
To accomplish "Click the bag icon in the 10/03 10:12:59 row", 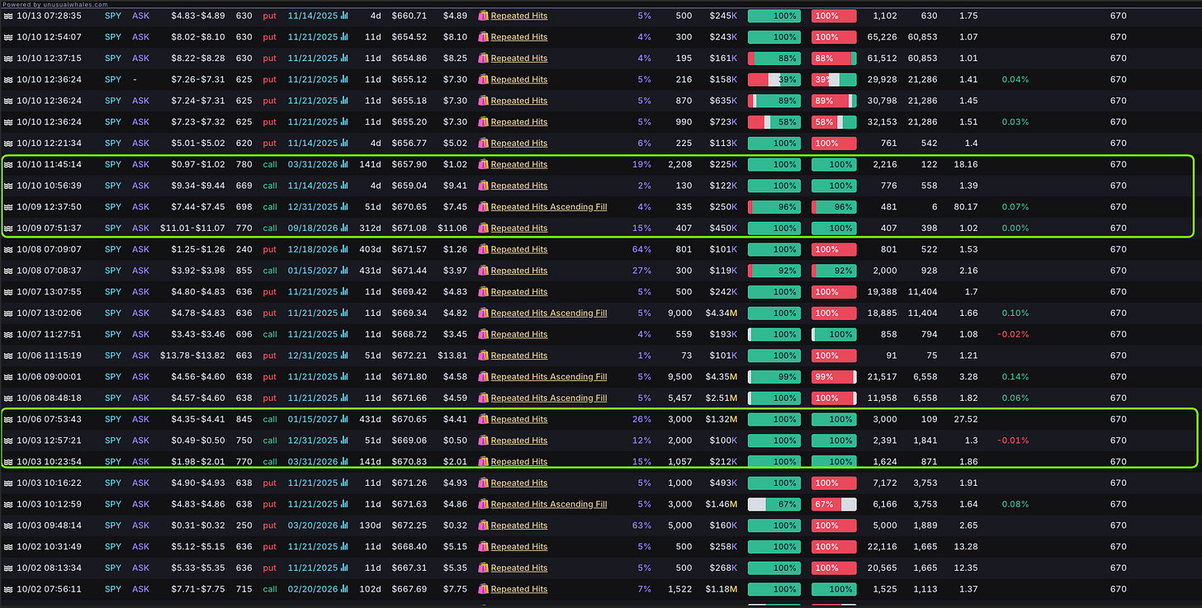I will click(x=484, y=504).
